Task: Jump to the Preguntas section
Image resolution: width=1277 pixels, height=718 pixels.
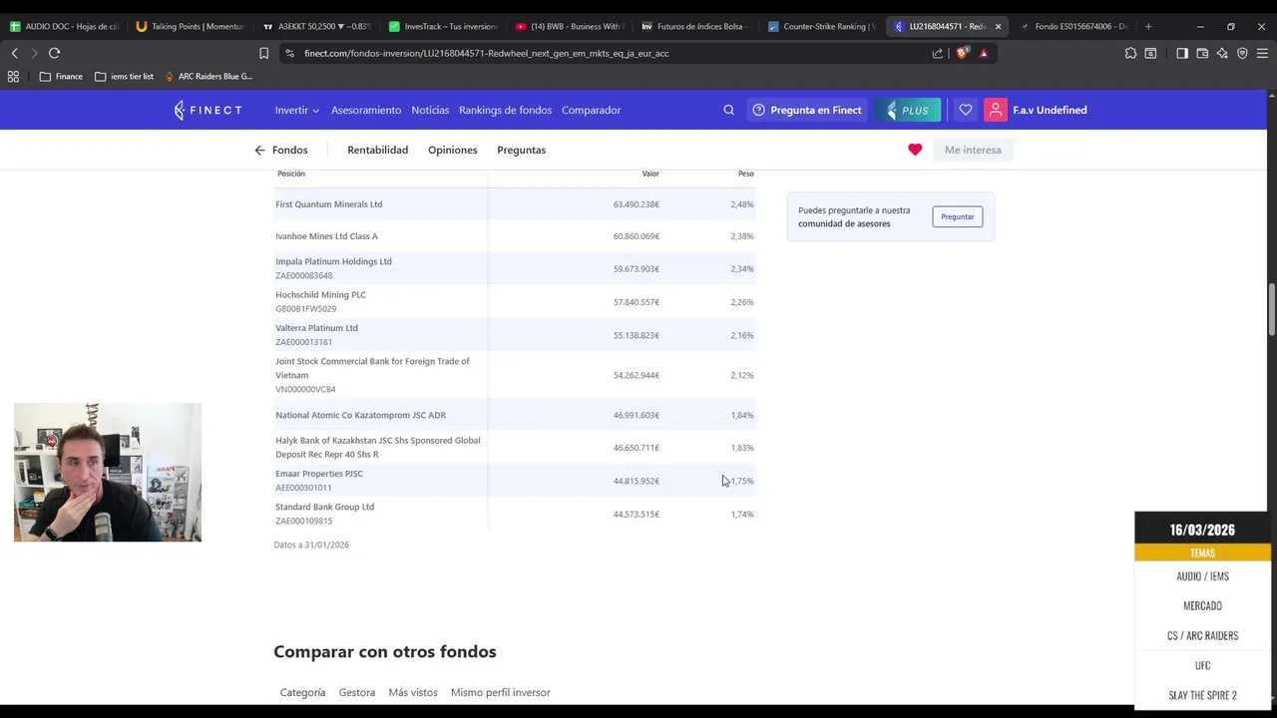Action: 521,150
